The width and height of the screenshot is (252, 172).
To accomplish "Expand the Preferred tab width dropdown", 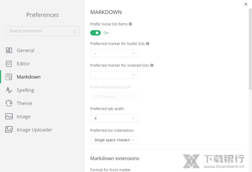I will click(114, 118).
